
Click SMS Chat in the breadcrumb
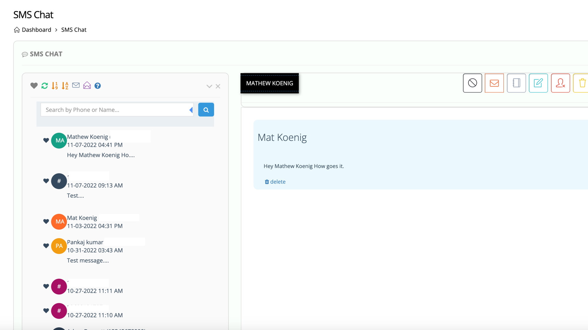coord(74,30)
